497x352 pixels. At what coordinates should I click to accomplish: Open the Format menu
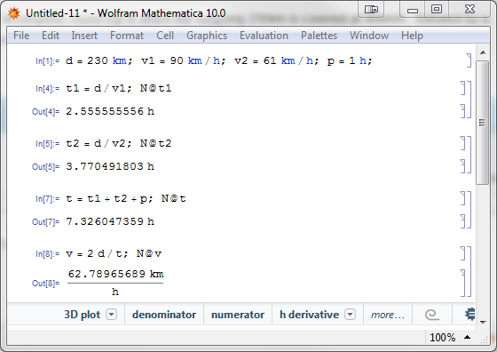point(127,36)
